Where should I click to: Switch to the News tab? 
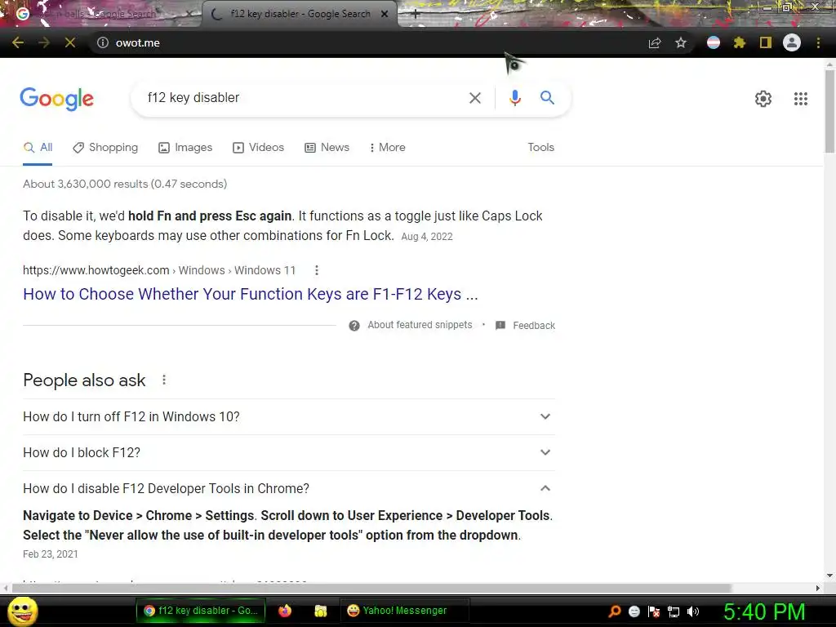coord(327,148)
